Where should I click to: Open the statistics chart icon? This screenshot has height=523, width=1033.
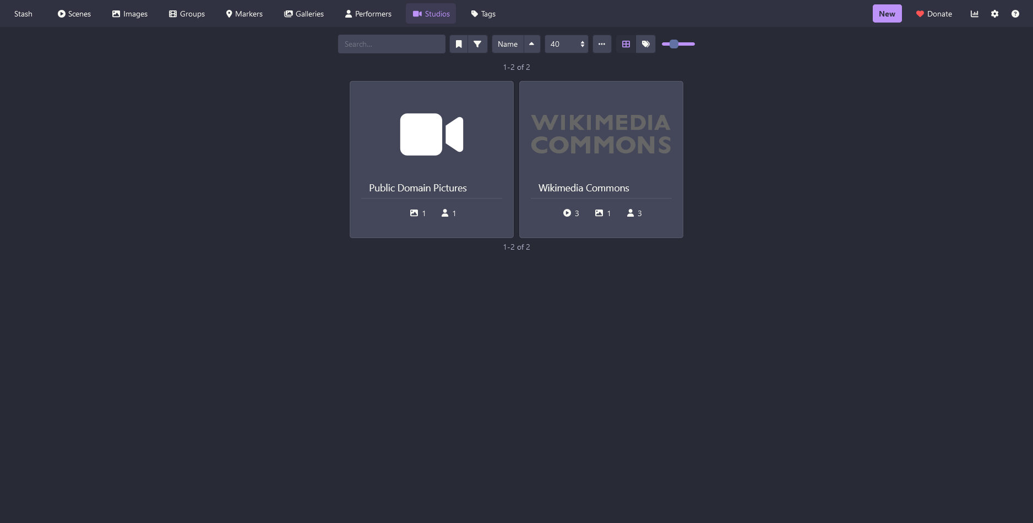[x=974, y=14]
